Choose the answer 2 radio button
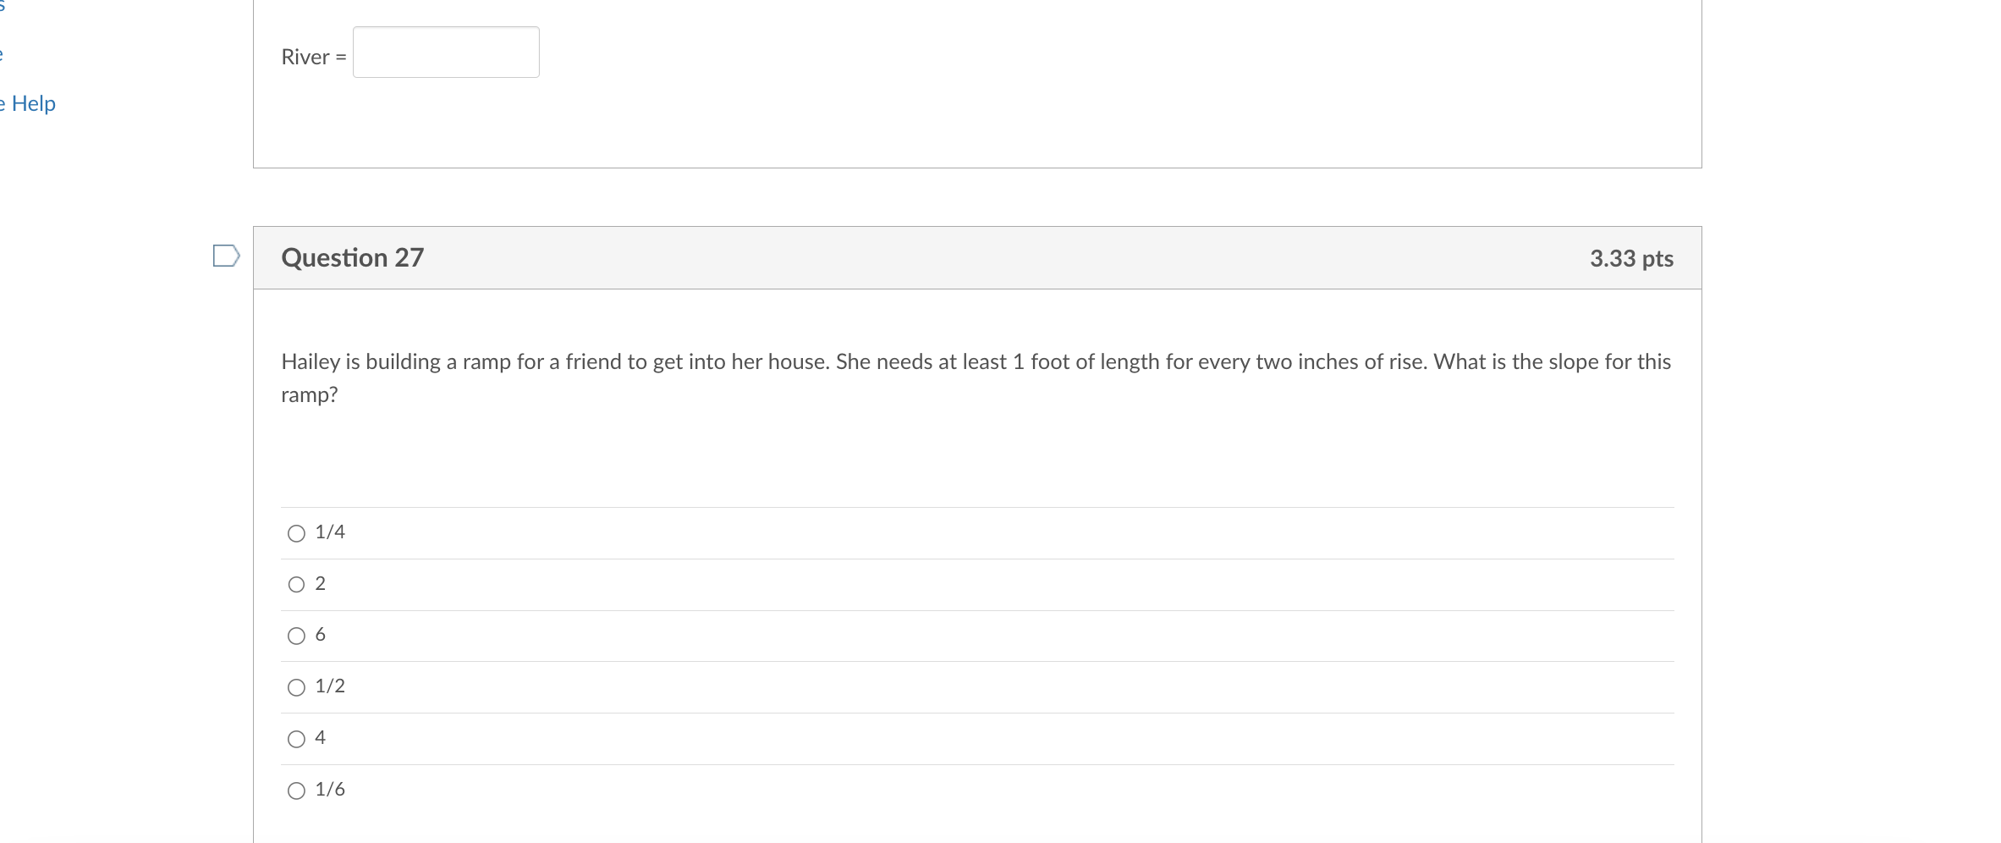Image resolution: width=2001 pixels, height=843 pixels. click(296, 585)
